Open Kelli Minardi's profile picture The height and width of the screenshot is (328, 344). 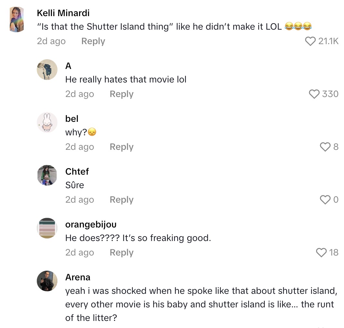pyautogui.click(x=16, y=18)
